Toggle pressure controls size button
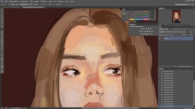Viewport: 195px width, 109px height. click(x=64, y=5)
